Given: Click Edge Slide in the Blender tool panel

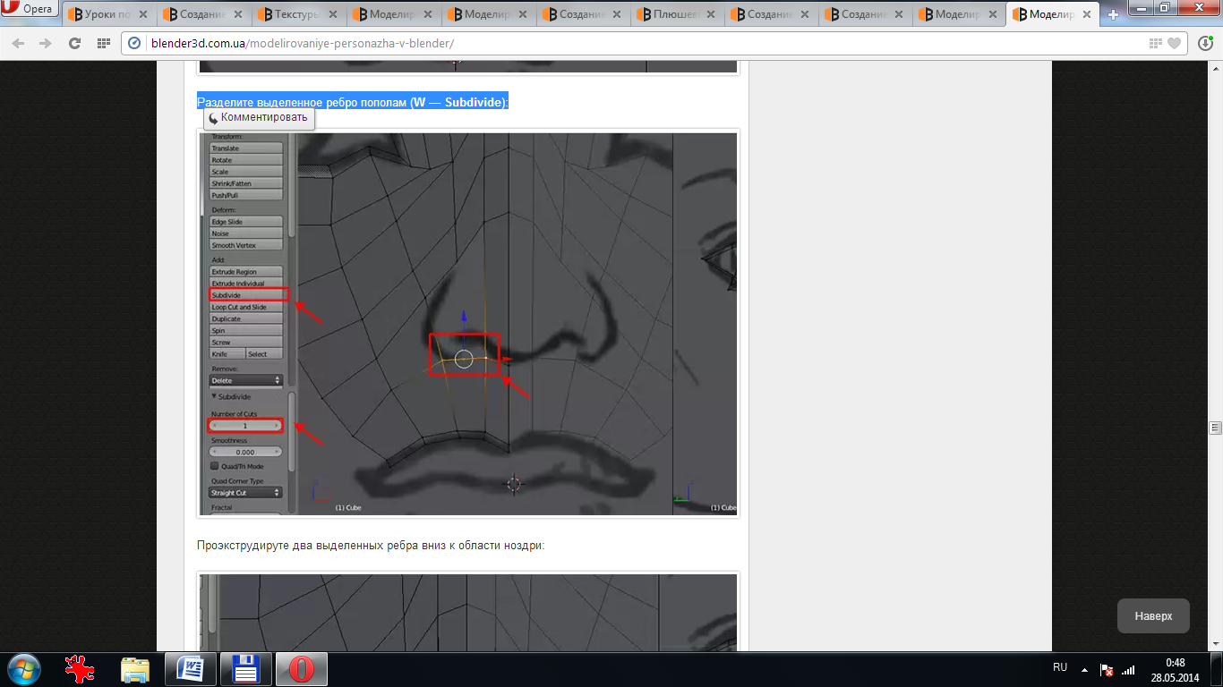Looking at the screenshot, I should click(245, 221).
